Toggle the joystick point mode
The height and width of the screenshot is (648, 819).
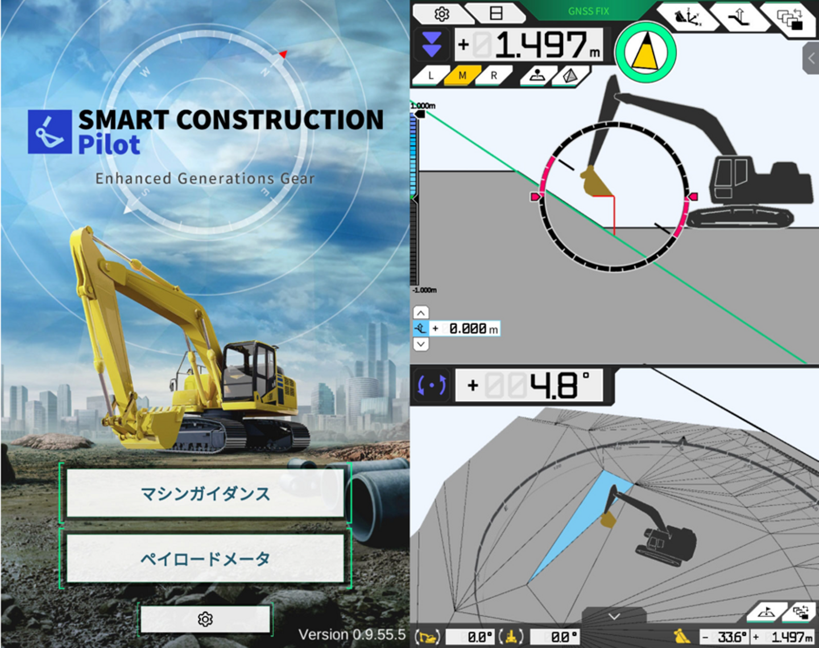536,76
